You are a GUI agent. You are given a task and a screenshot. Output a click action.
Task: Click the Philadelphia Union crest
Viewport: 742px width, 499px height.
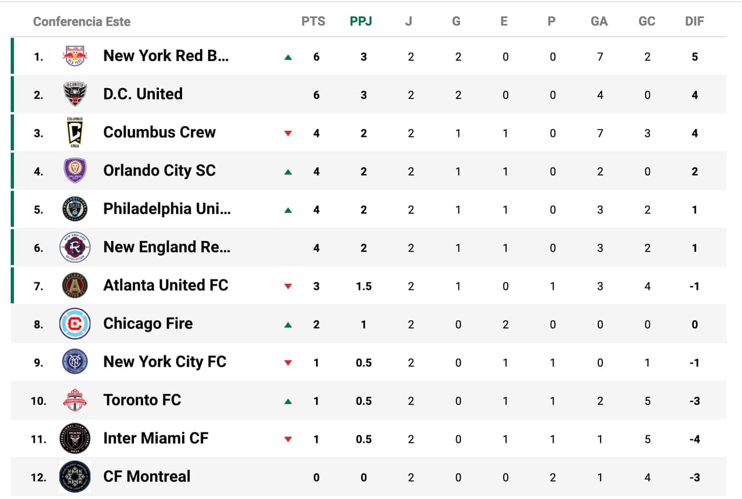tap(75, 209)
